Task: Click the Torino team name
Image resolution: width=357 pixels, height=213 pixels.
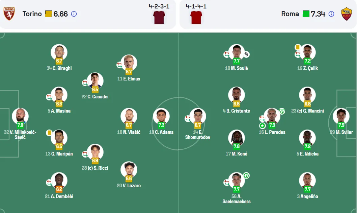Action: point(32,14)
